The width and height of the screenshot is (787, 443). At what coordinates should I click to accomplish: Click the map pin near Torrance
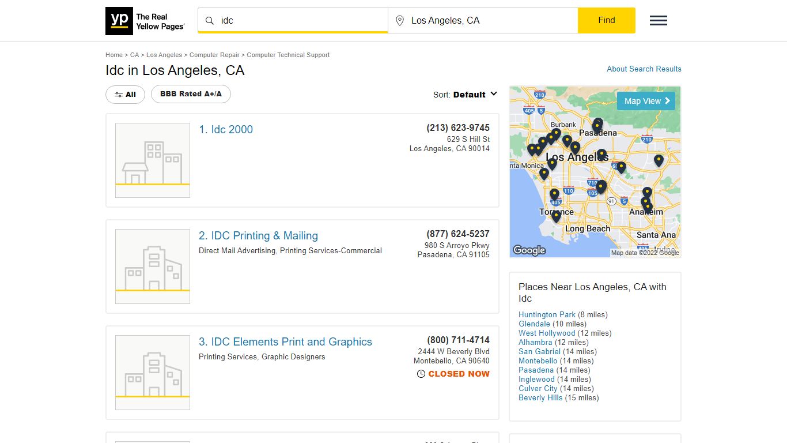(556, 216)
